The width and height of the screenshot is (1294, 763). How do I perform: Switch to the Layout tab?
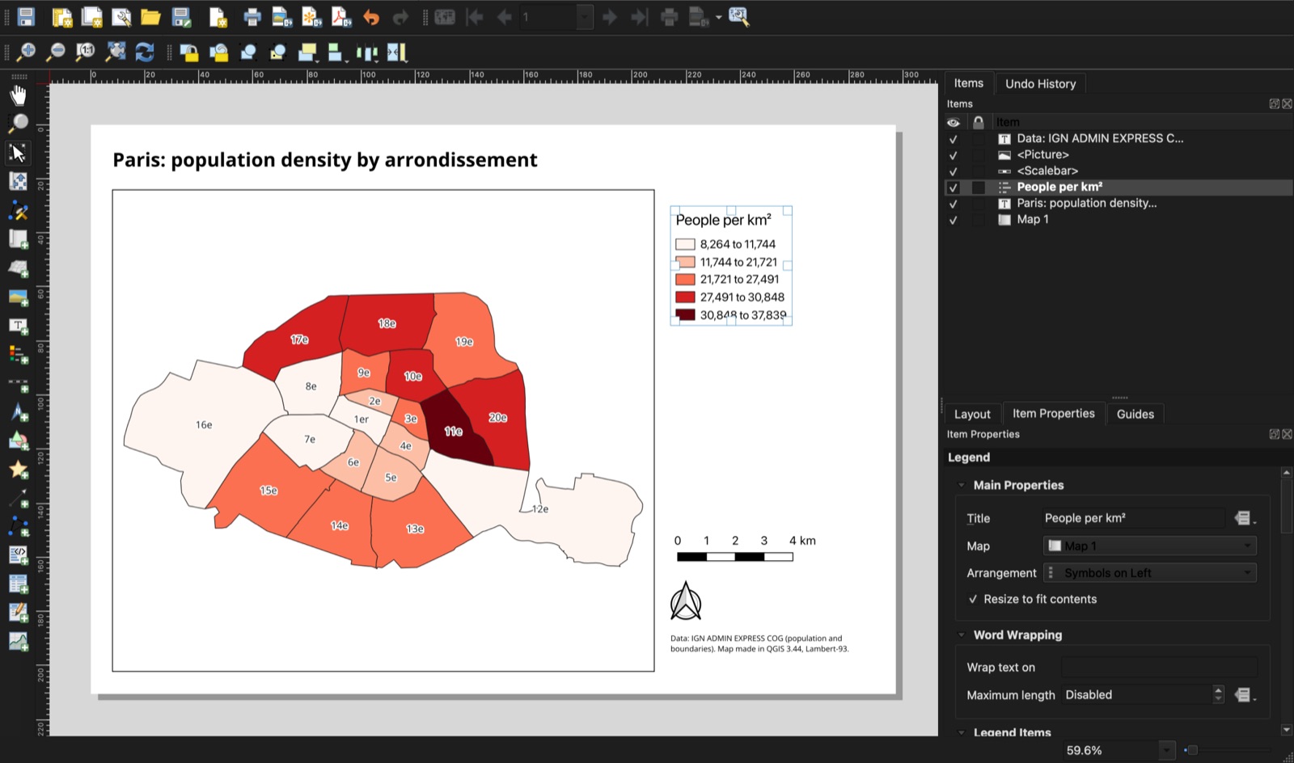[x=972, y=414]
